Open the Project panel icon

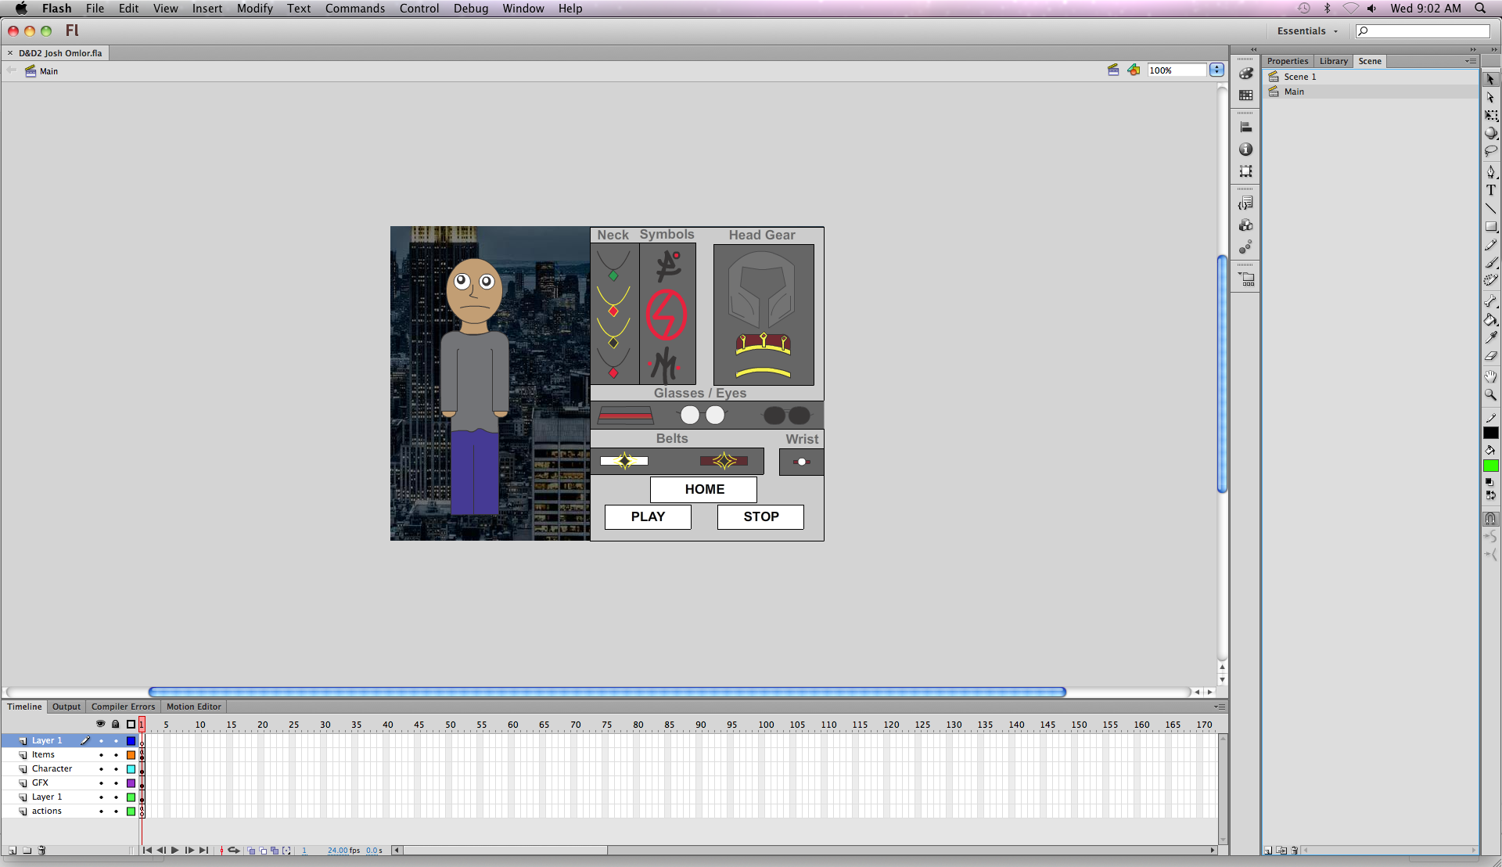[x=1245, y=279]
